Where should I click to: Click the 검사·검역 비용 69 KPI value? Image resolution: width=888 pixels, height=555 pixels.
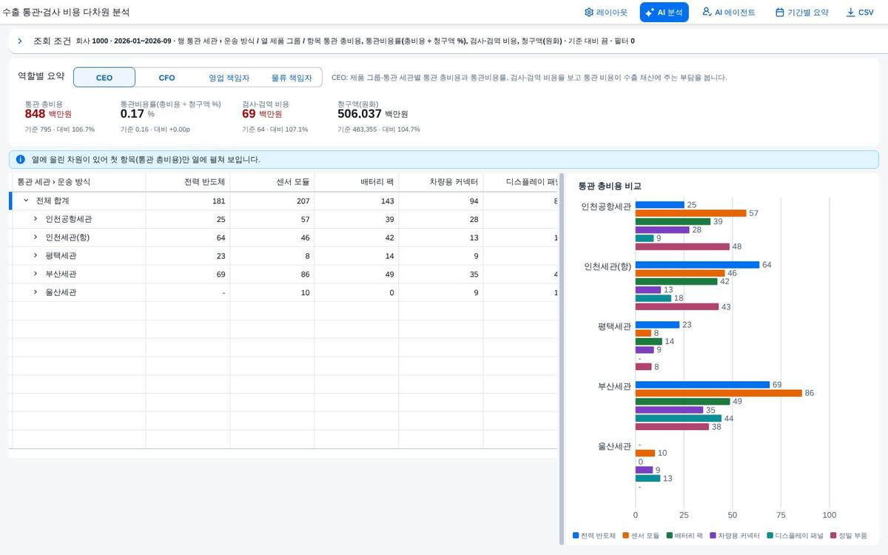pos(249,114)
